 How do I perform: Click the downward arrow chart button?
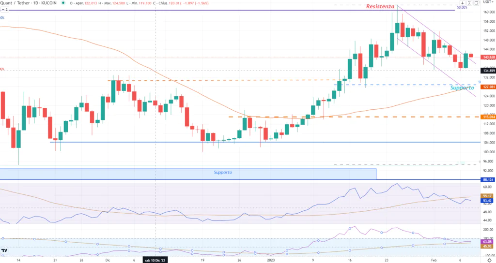tap(462, 3)
